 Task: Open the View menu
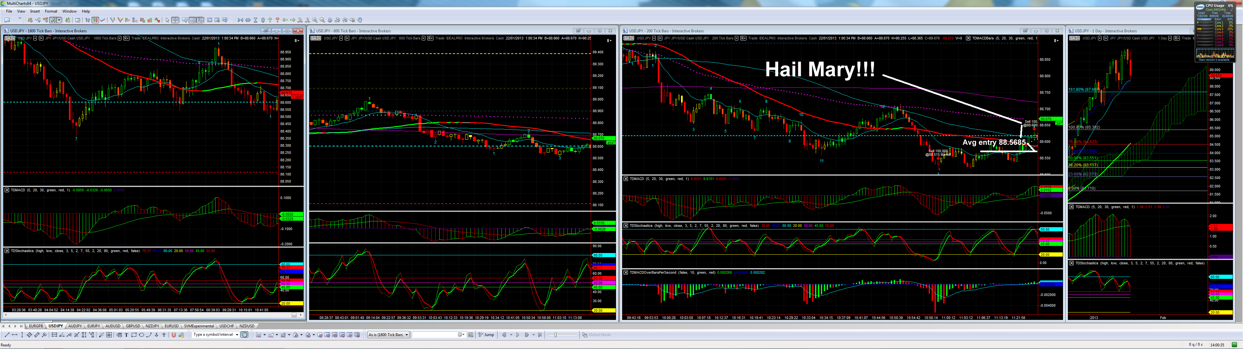tap(21, 11)
